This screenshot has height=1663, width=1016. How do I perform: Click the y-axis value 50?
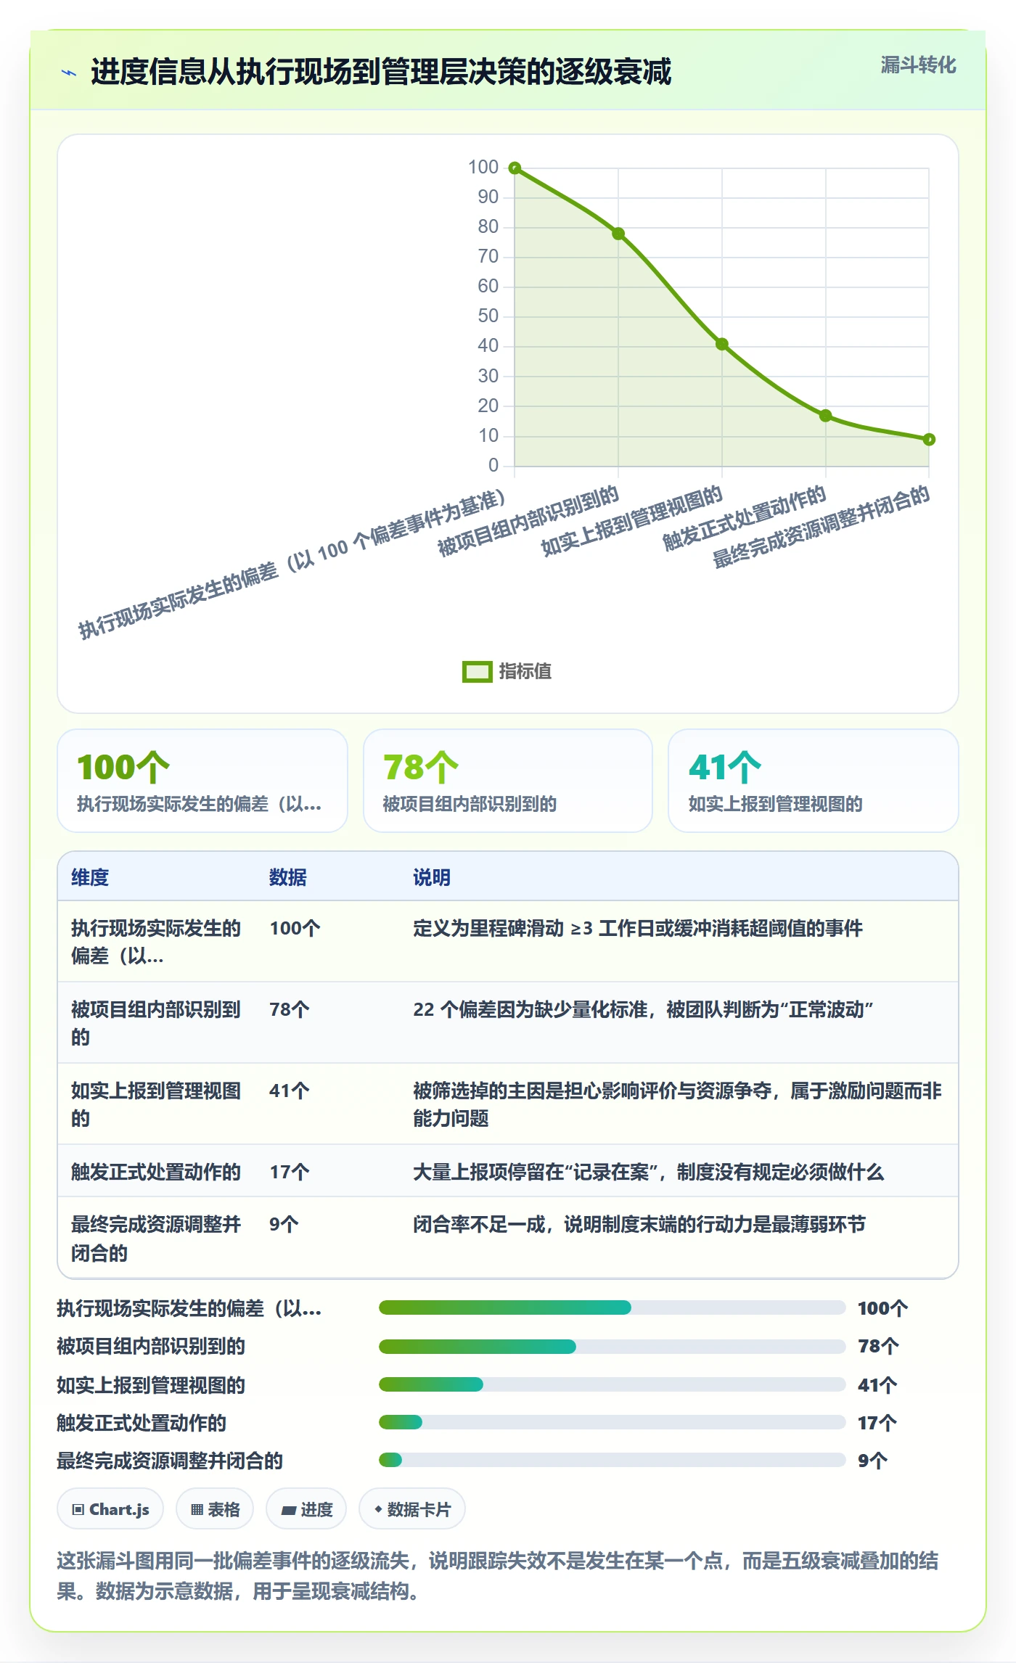click(488, 316)
